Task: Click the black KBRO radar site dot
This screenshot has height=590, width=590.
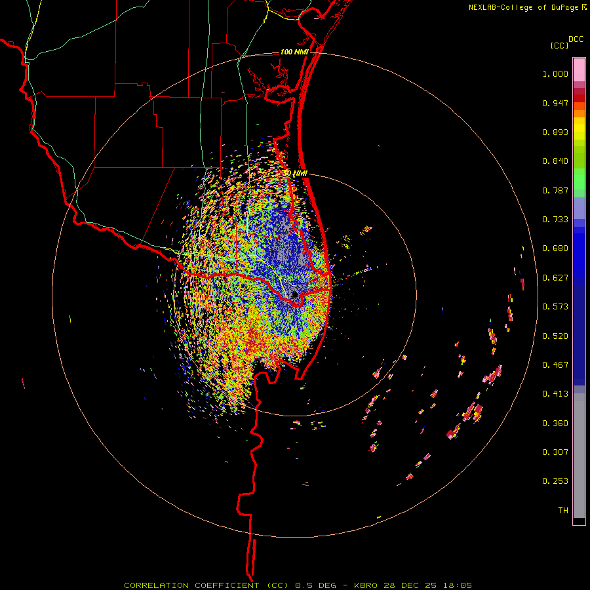Action: tap(294, 294)
